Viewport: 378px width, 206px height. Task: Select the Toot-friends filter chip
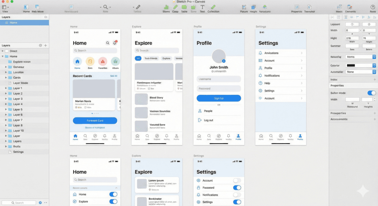[x=151, y=58]
